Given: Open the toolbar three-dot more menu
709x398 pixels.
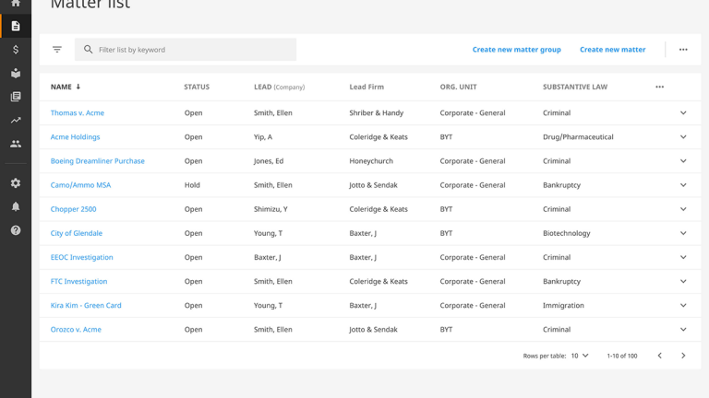Looking at the screenshot, I should click(x=683, y=50).
